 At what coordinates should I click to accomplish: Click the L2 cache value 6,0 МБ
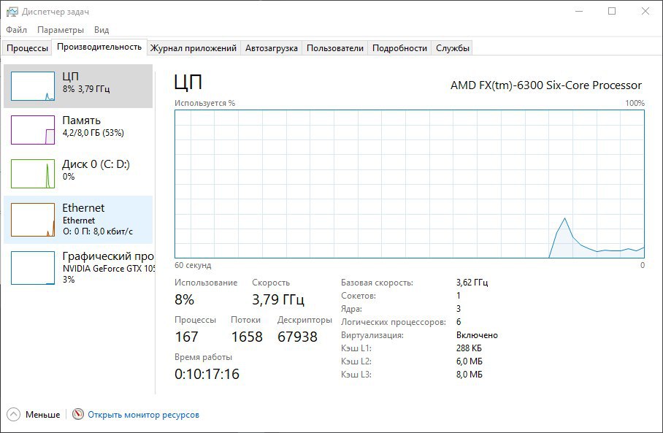(x=470, y=361)
